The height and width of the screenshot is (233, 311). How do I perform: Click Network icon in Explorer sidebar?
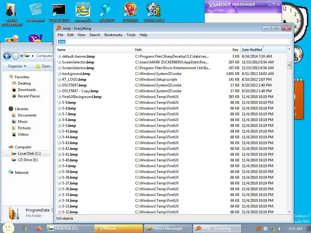pyautogui.click(x=11, y=172)
